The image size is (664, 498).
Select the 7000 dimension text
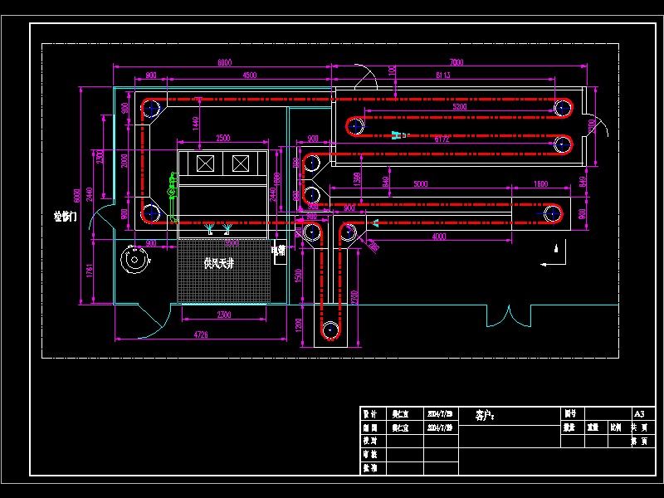pos(456,62)
